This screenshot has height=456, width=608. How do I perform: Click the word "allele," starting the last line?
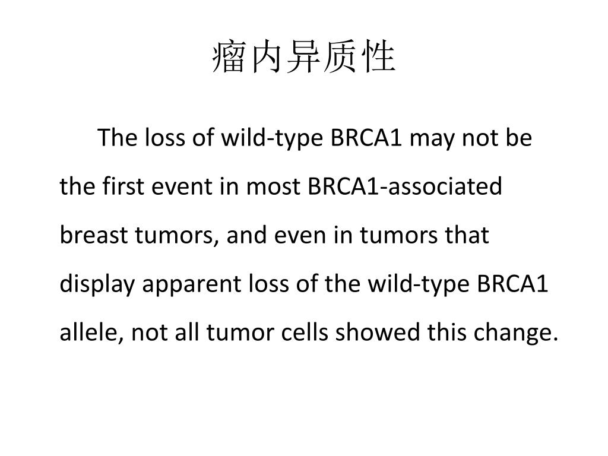(91, 333)
